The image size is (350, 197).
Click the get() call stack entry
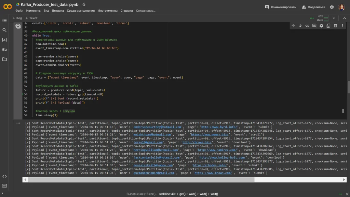click(183, 194)
